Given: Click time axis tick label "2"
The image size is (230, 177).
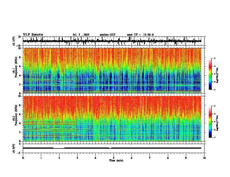Looking at the screenshot, I should (x=59, y=158).
